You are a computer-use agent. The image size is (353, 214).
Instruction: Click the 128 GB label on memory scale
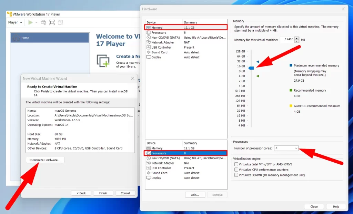tap(240, 51)
